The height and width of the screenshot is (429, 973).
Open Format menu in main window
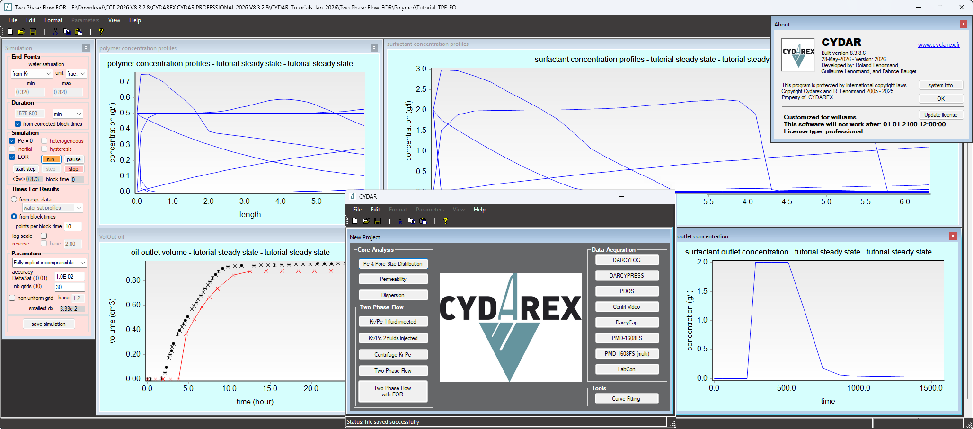53,20
